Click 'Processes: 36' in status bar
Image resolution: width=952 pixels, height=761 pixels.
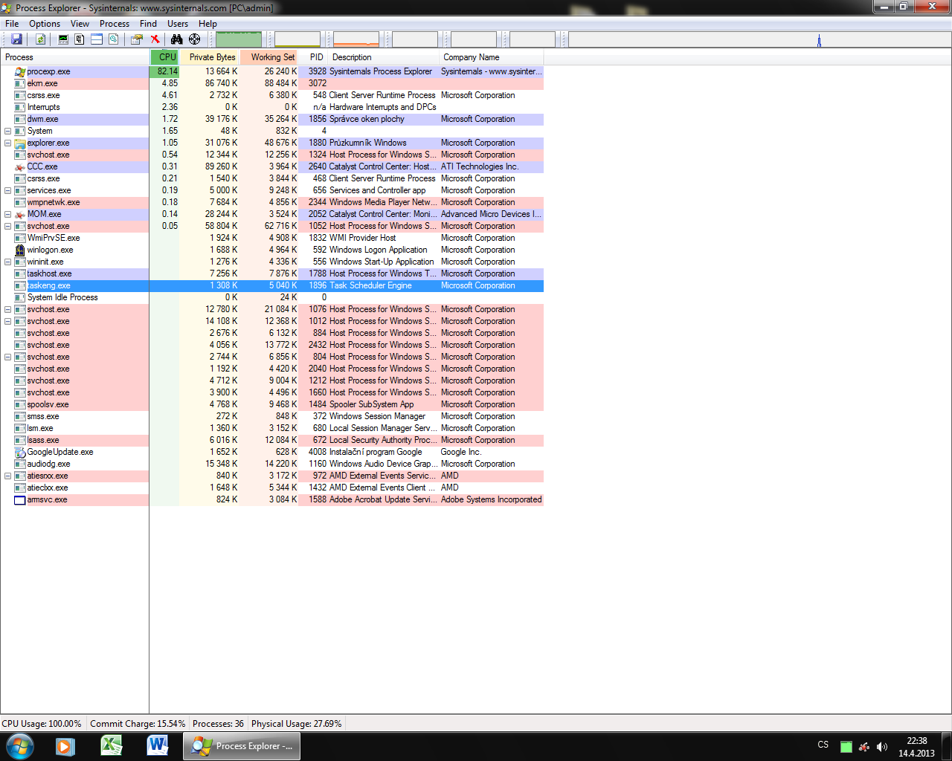pyautogui.click(x=218, y=724)
